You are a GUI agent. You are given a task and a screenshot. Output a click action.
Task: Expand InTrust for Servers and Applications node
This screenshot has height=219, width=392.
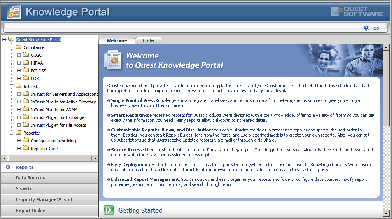click(x=19, y=94)
